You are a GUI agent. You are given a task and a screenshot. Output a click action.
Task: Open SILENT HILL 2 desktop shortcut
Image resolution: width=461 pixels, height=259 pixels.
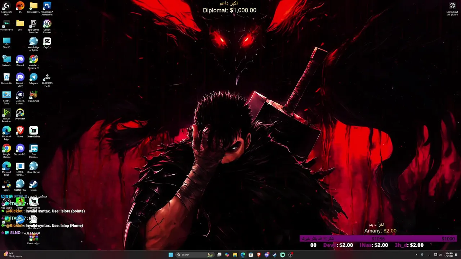pyautogui.click(x=20, y=186)
